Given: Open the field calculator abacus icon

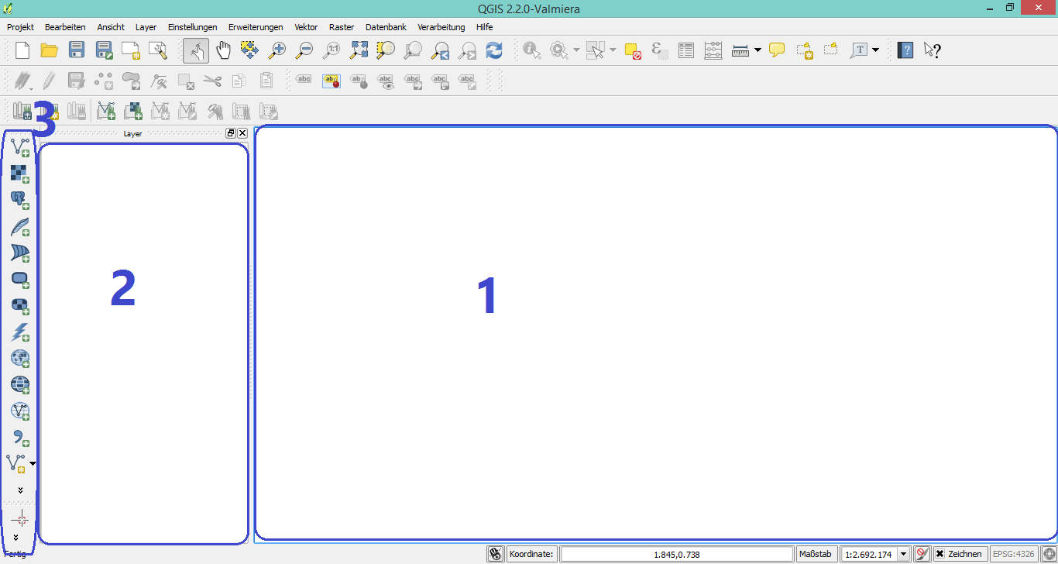Looking at the screenshot, I should pos(713,51).
